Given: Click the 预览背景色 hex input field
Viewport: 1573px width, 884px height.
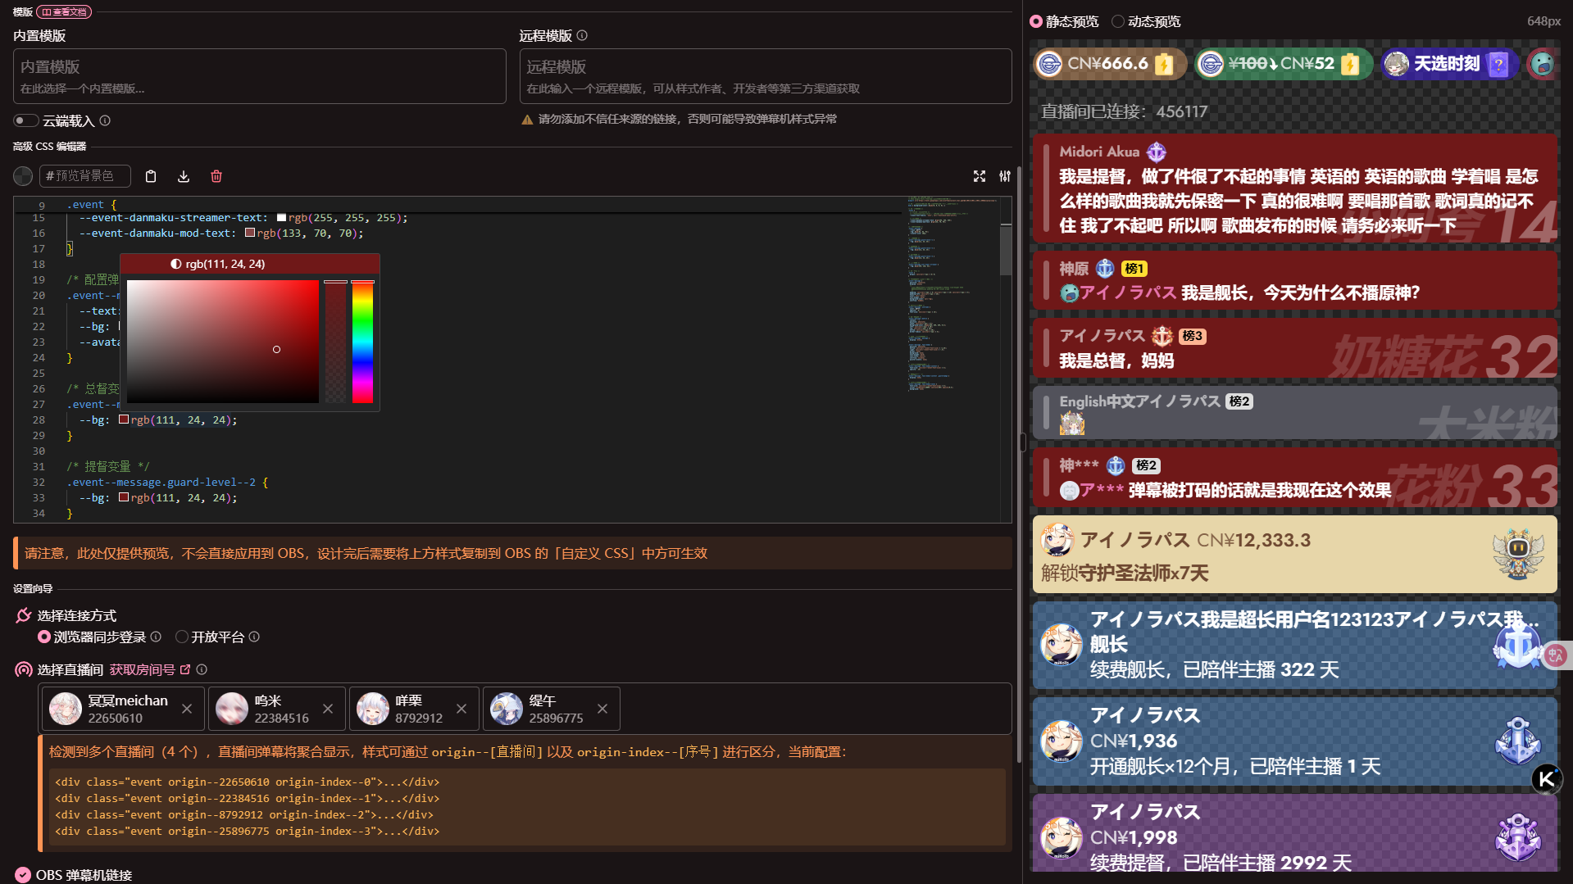Looking at the screenshot, I should coord(85,176).
